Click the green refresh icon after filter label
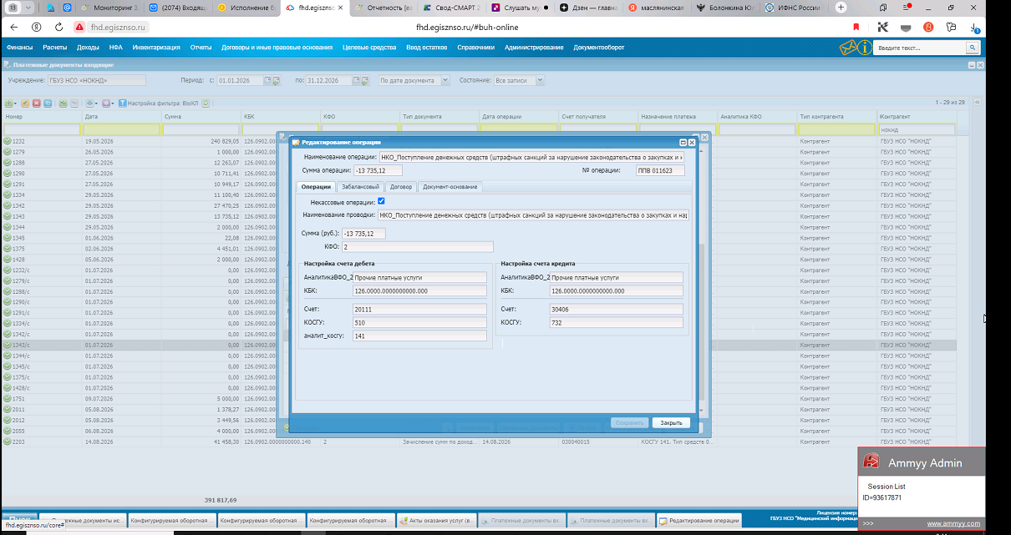Screen dimensions: 1011x535 pyautogui.click(x=206, y=103)
